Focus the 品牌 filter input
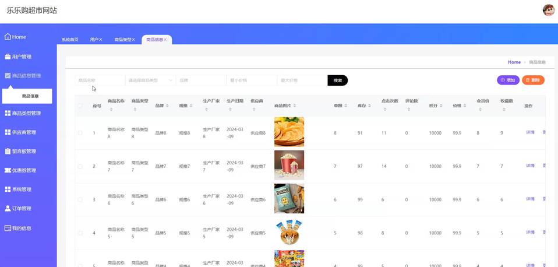558x267 pixels. pyautogui.click(x=201, y=80)
